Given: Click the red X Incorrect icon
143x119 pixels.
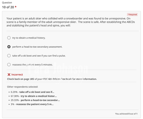Looking at the screenshot, I should [9, 75].
